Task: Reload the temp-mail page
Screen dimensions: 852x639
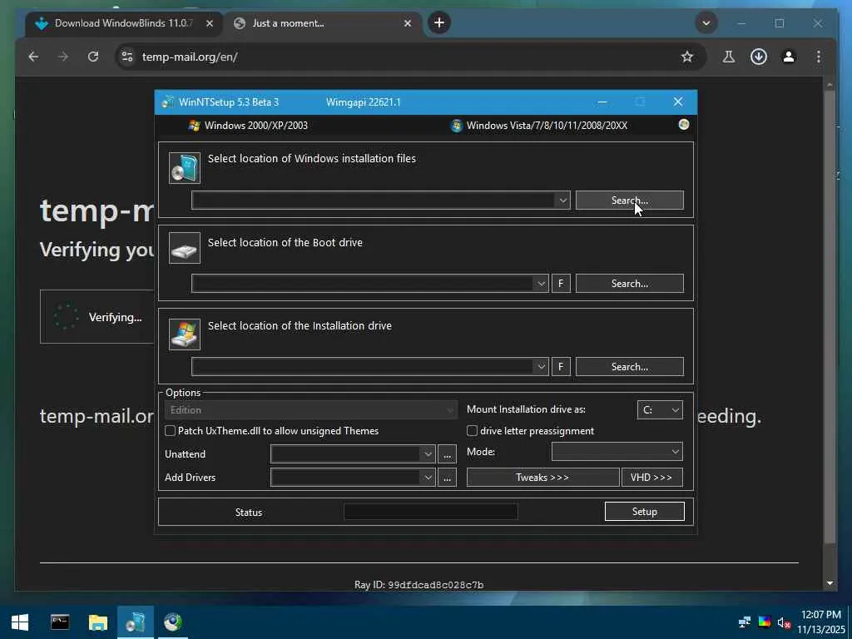Action: click(x=93, y=57)
